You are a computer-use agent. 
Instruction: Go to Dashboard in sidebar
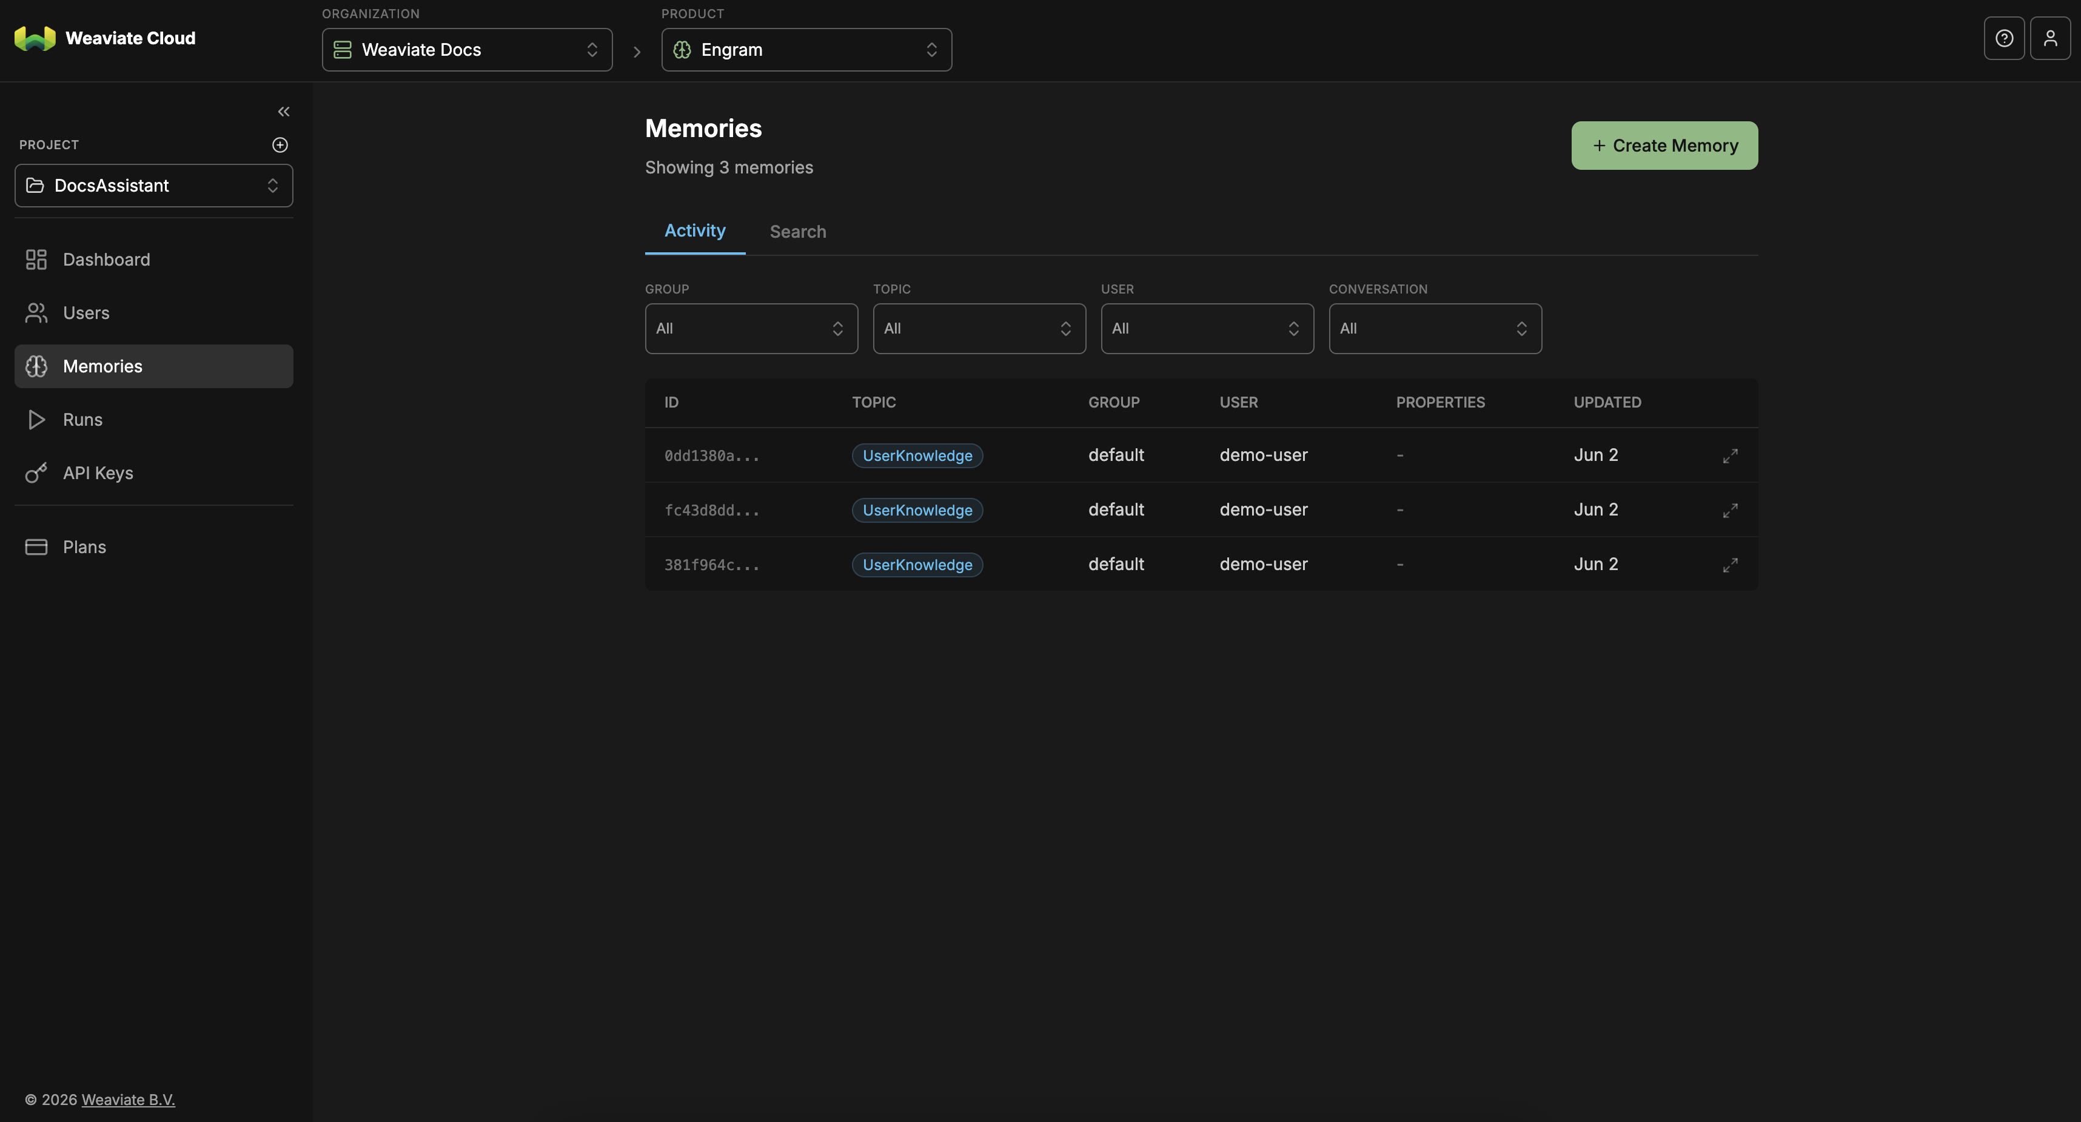[153, 260]
